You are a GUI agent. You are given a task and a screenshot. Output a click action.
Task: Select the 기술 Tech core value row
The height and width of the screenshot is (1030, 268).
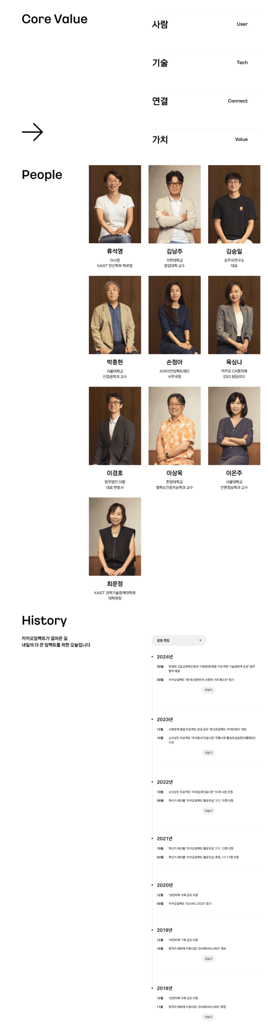[206, 63]
